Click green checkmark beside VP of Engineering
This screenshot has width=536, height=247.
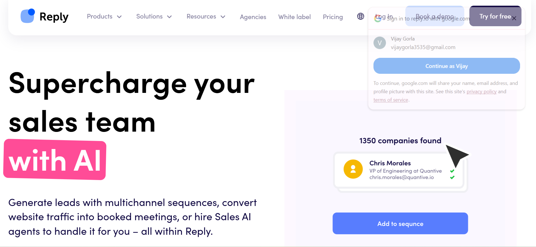coord(452,171)
